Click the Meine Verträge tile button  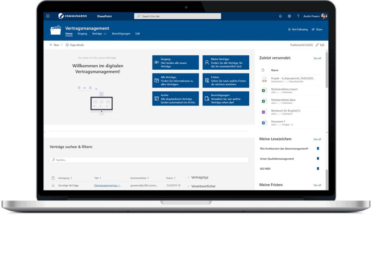226,62
